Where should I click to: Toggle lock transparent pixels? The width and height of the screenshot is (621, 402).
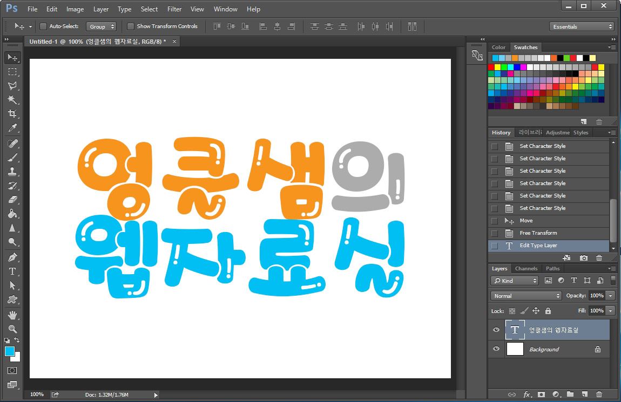pyautogui.click(x=512, y=311)
